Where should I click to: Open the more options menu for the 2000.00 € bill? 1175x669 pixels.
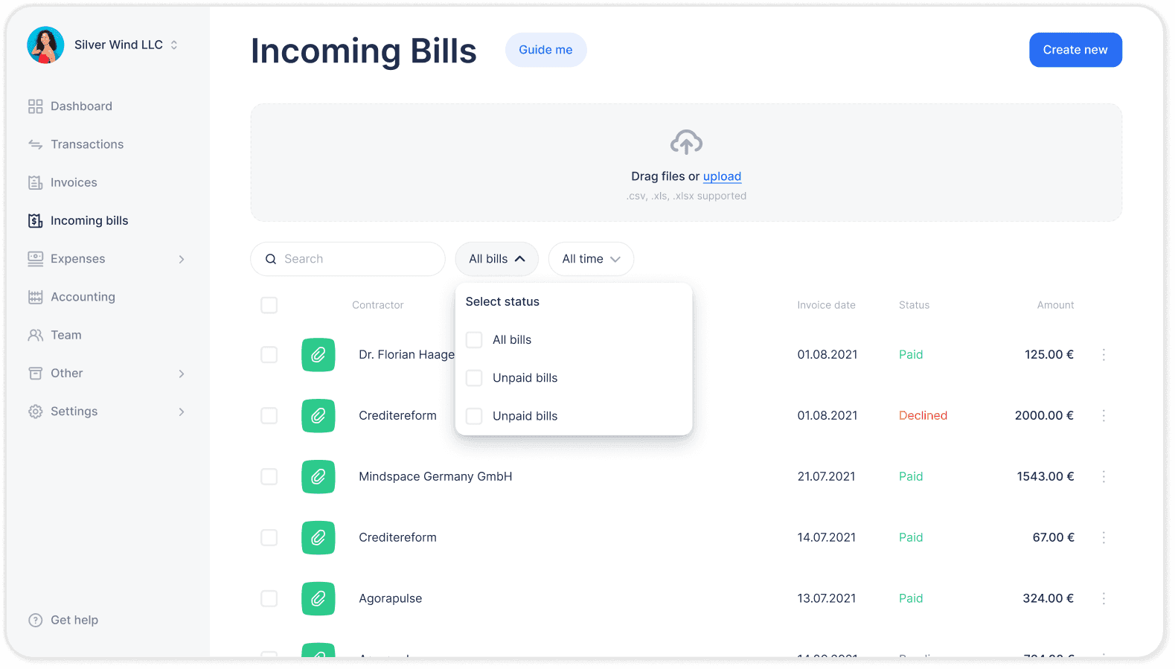(x=1104, y=416)
